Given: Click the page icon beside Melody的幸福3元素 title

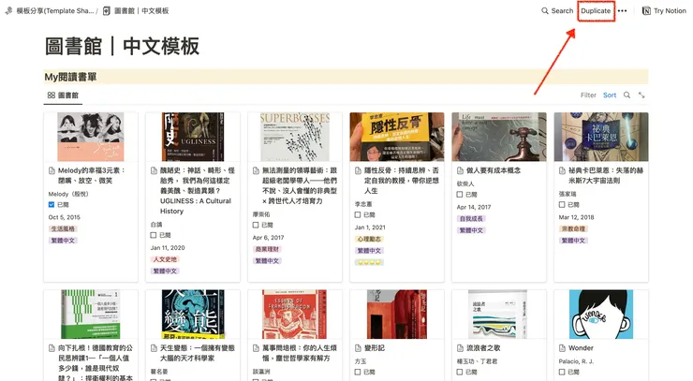Looking at the screenshot, I should pyautogui.click(x=52, y=170).
